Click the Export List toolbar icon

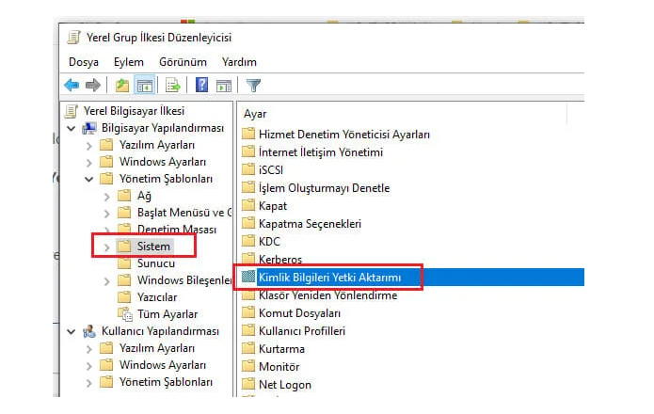coord(173,86)
